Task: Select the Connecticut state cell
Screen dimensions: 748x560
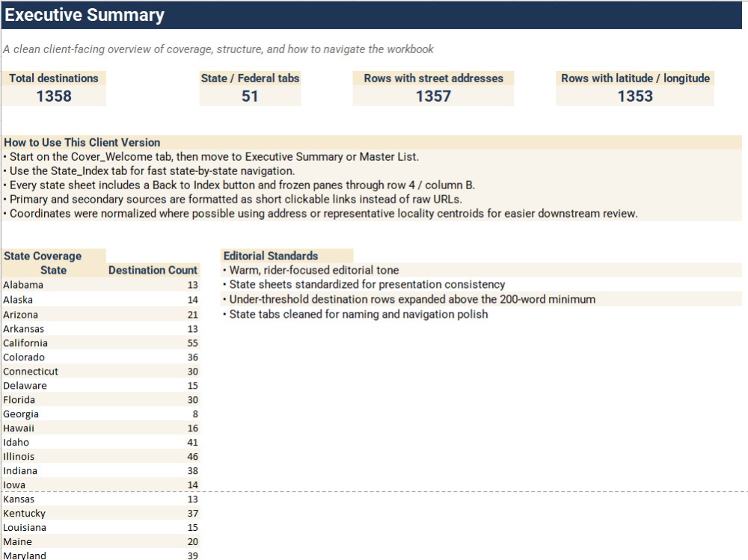Action: click(x=53, y=371)
